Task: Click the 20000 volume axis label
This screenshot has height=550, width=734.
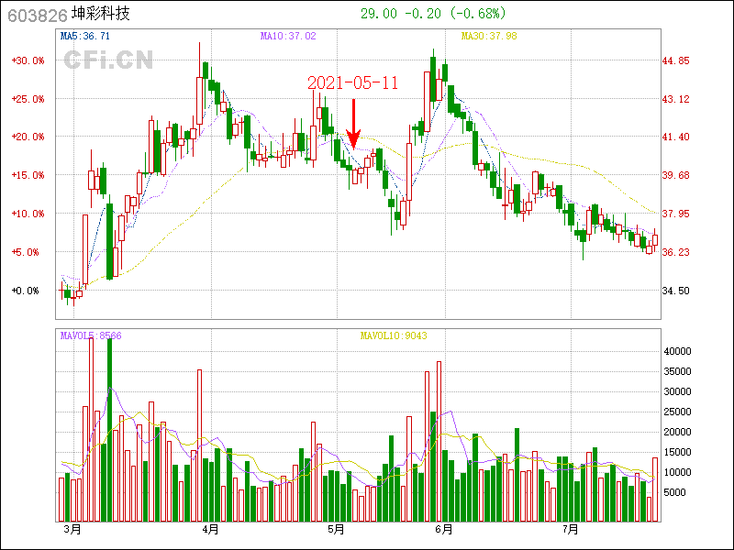Action: coord(677,432)
